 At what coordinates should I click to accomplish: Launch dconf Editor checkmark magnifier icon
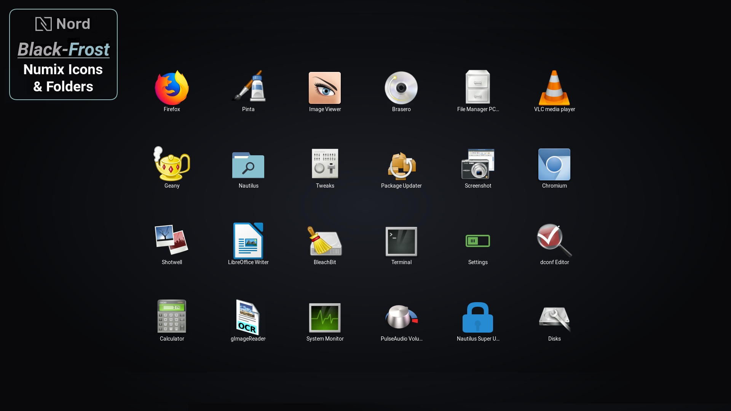pyautogui.click(x=554, y=241)
